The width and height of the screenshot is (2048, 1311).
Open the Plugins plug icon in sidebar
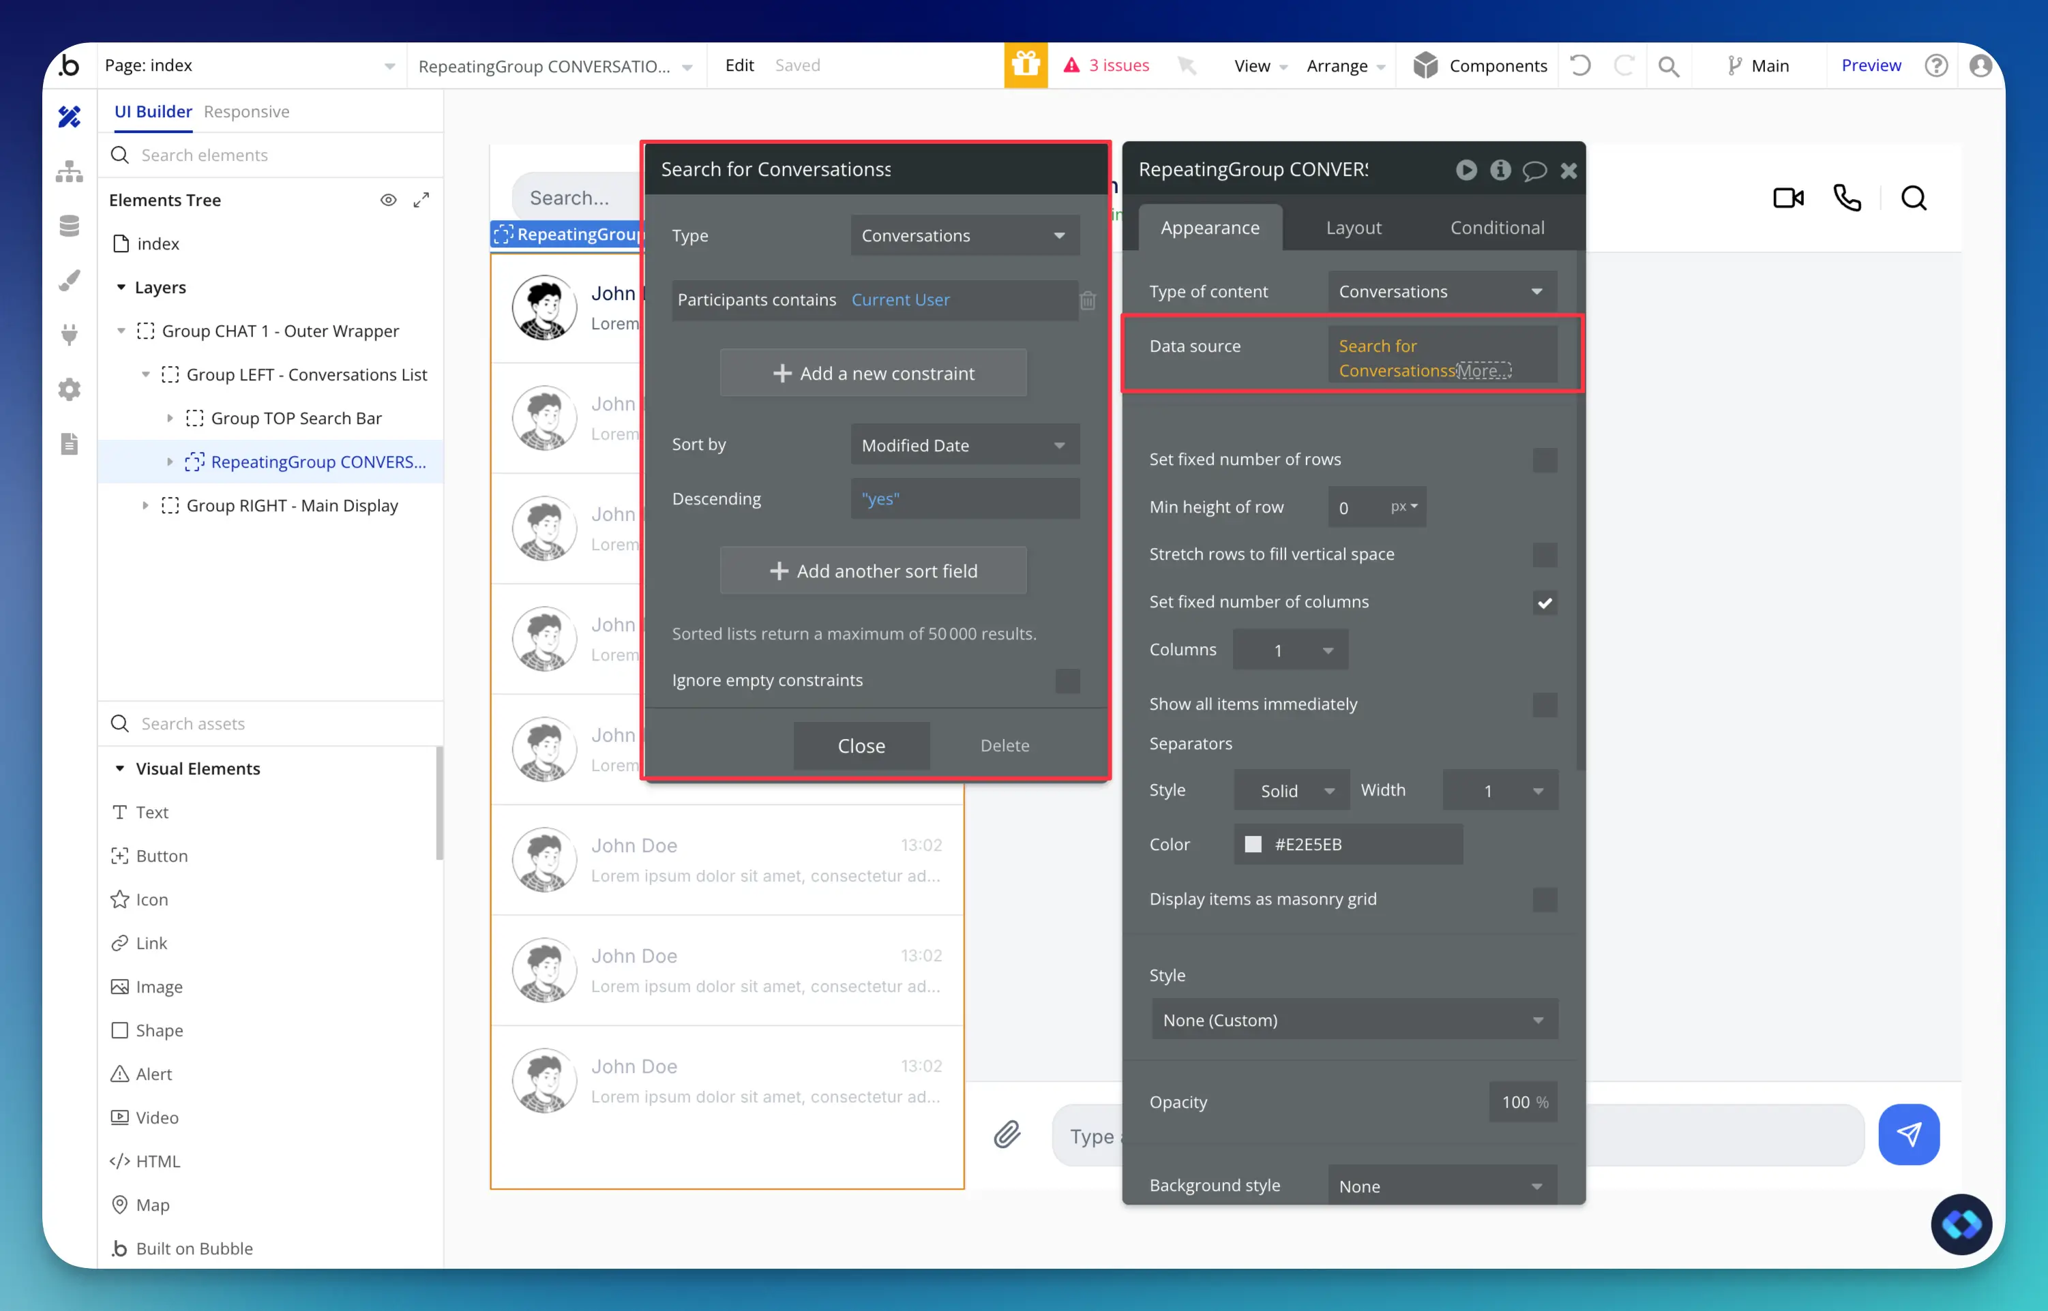pyautogui.click(x=69, y=335)
